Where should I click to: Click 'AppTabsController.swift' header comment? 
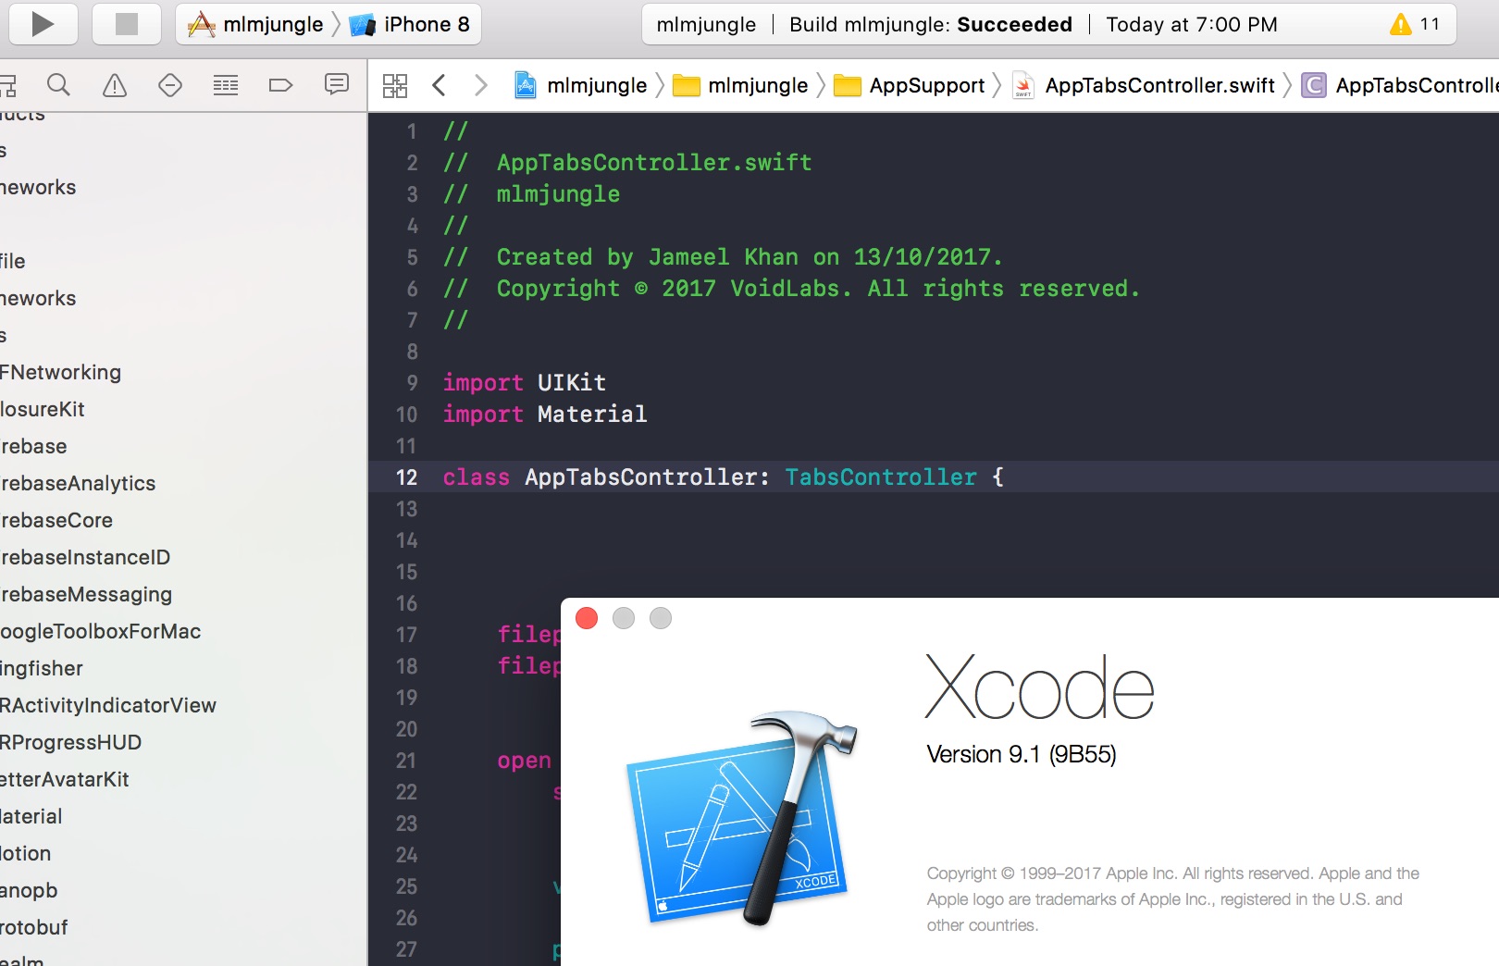tap(627, 163)
